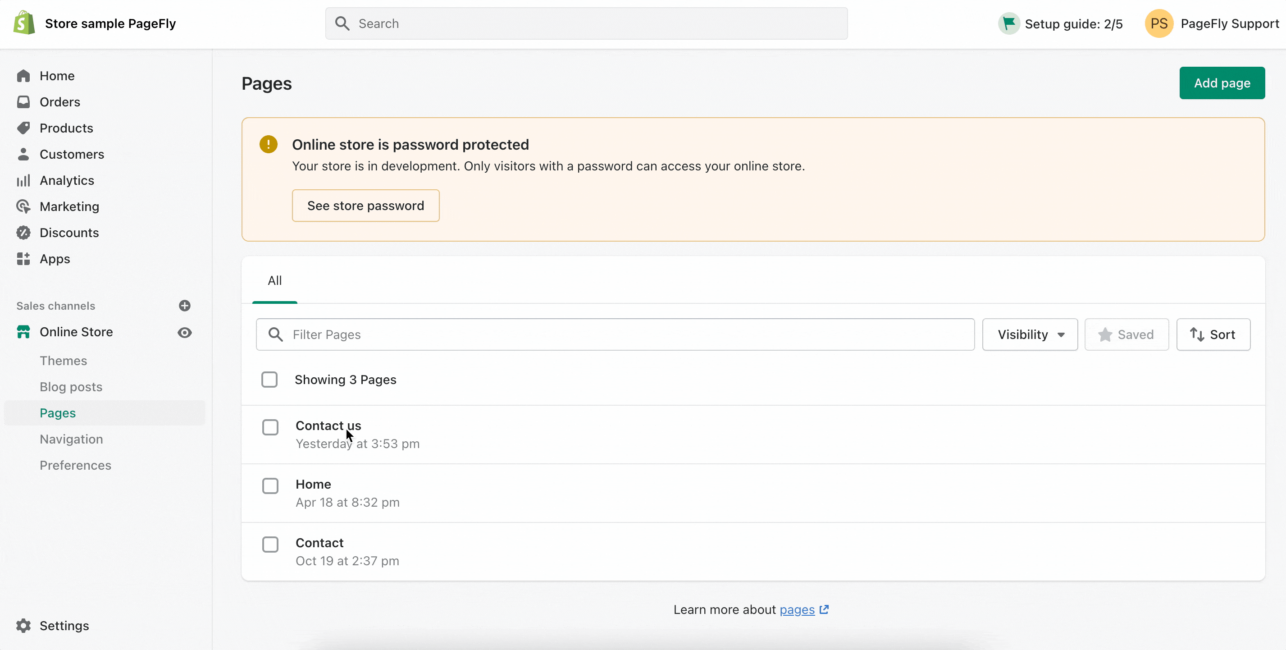Open Themes in Online Store menu
This screenshot has height=650, width=1286.
[x=64, y=361]
